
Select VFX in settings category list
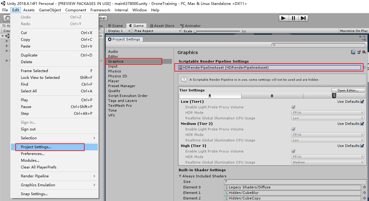click(x=112, y=115)
